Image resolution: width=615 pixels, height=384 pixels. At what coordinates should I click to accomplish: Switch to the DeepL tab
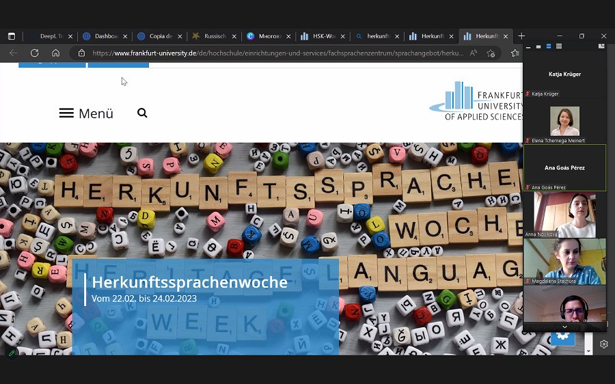(49, 36)
